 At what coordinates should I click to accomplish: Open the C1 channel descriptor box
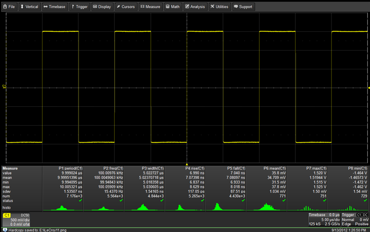coord(18,219)
